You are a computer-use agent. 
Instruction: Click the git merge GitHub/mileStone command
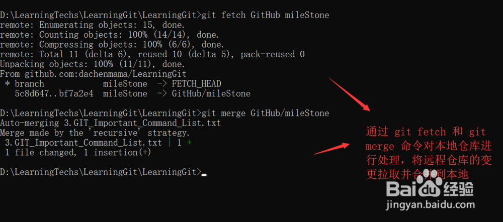pos(265,113)
